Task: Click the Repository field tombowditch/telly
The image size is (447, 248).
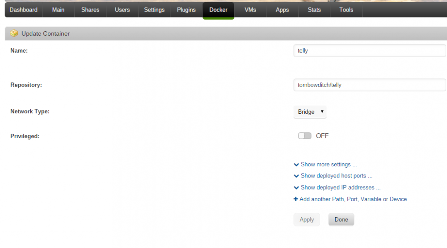Action: click(x=370, y=85)
